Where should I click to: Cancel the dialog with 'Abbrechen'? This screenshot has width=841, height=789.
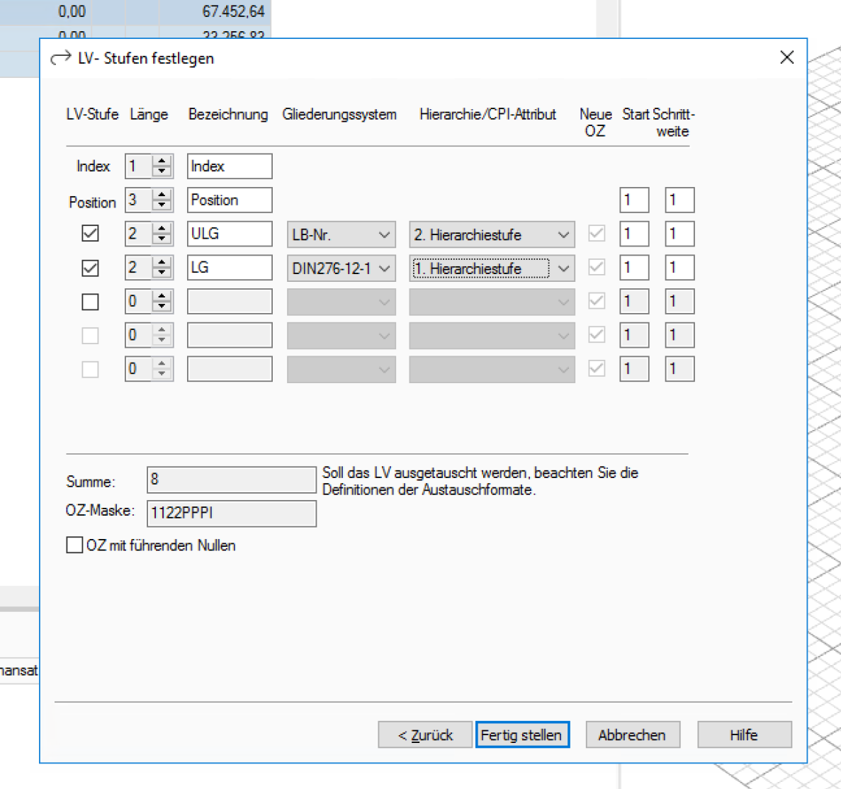coord(632,734)
